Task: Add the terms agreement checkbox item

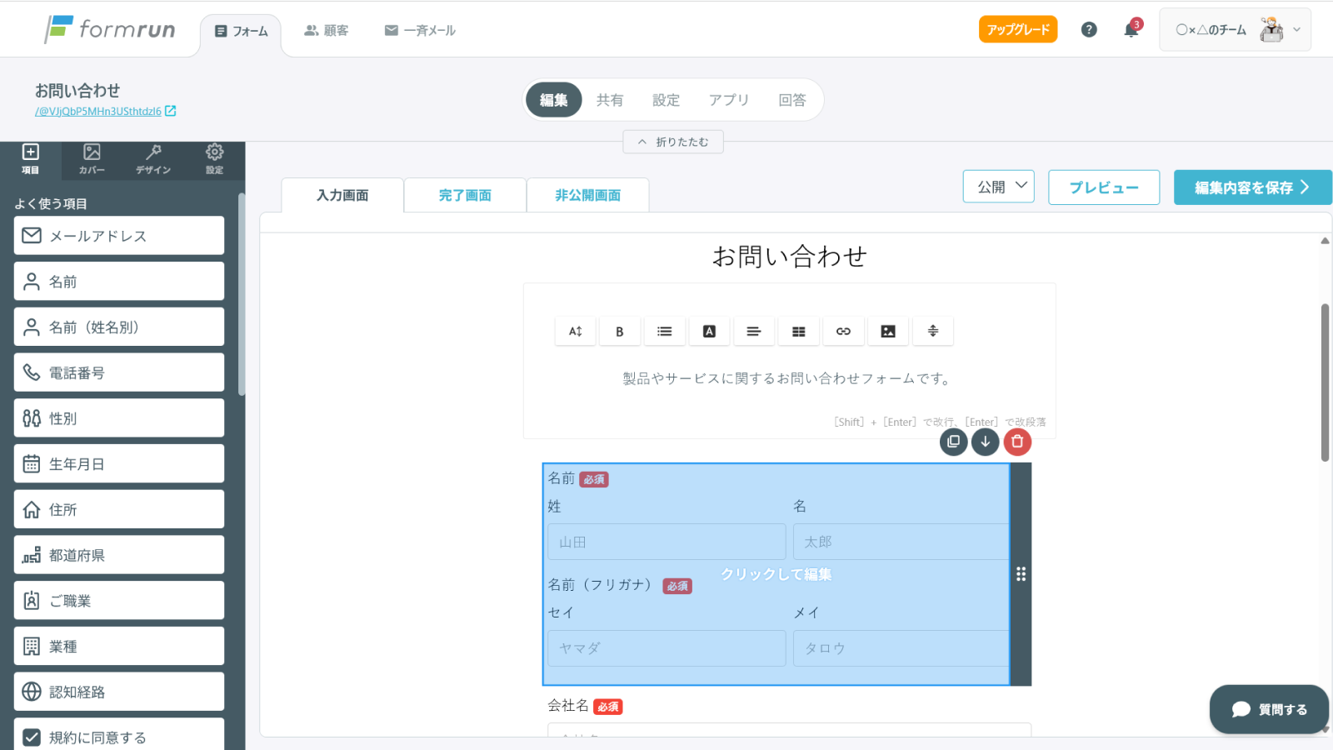Action: (x=119, y=737)
